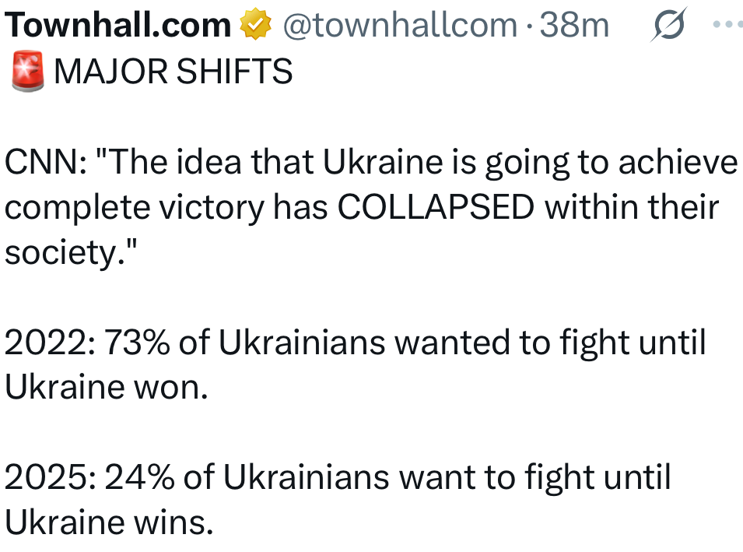Click the 38m post timestamp
This screenshot has width=743, height=552.
point(574,26)
